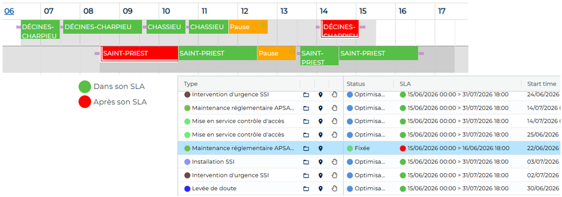The width and height of the screenshot is (562, 197).
Task: Click hand icon in Installation SSI row
Action: tap(334, 162)
